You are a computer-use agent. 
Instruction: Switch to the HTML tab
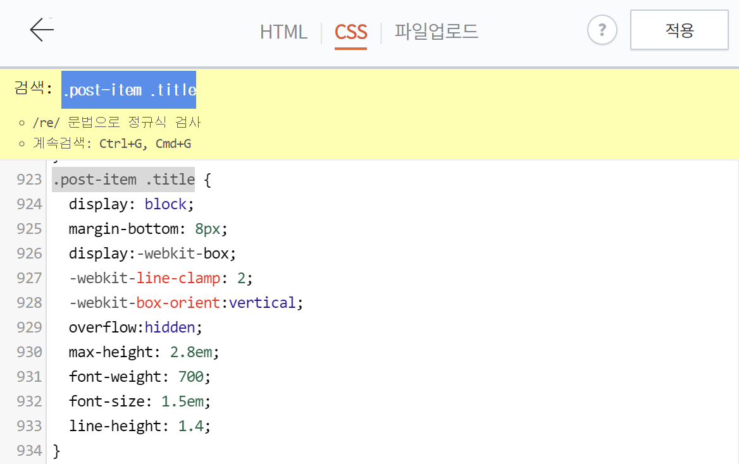283,32
